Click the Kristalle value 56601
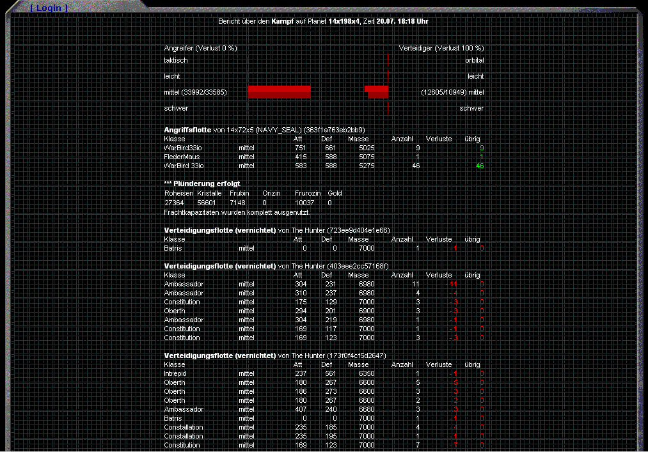This screenshot has height=452, width=648. (x=209, y=203)
